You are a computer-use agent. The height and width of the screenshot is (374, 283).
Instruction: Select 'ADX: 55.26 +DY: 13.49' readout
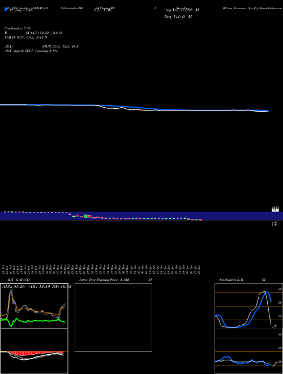tap(25, 287)
